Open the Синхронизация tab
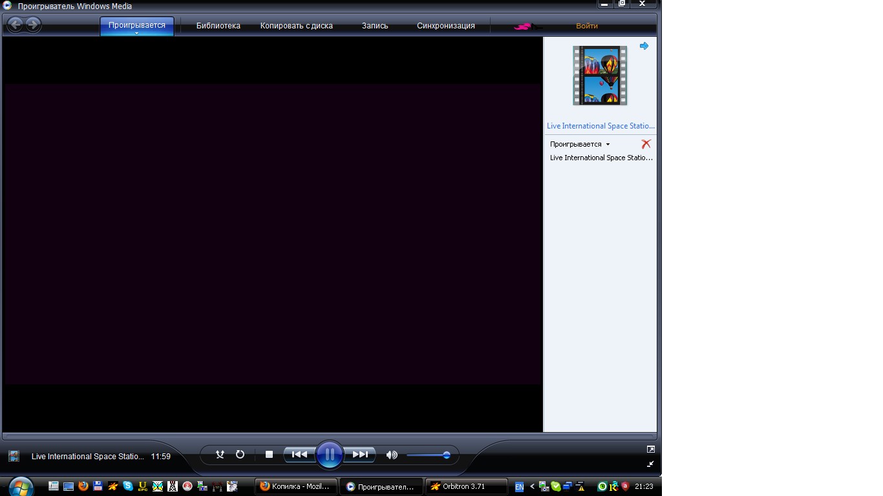883x496 pixels. [446, 26]
